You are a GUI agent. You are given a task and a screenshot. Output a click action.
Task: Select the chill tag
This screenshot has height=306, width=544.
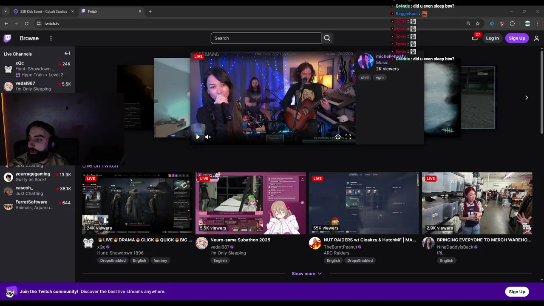click(x=365, y=77)
